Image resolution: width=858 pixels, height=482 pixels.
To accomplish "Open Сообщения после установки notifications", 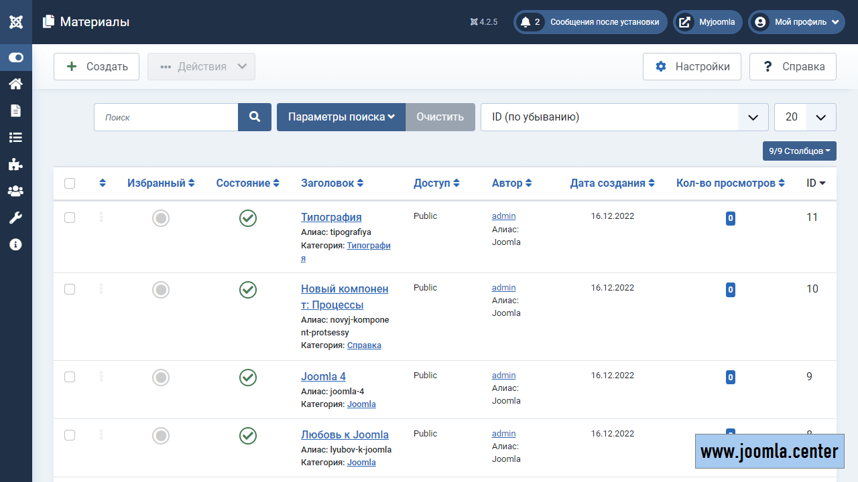I will pyautogui.click(x=590, y=22).
